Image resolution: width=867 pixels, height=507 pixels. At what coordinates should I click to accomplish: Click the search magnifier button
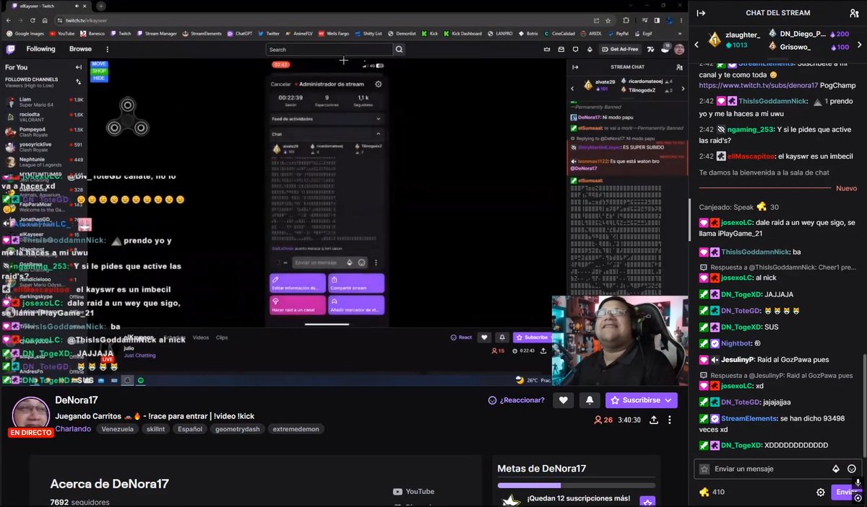tap(400, 50)
